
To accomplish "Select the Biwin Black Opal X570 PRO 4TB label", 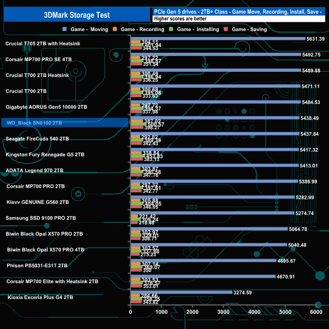I will [46, 250].
